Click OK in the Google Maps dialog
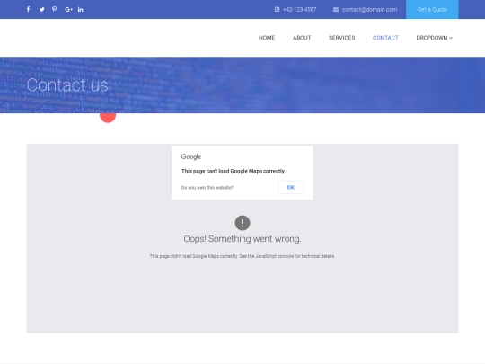Image resolution: width=485 pixels, height=364 pixels. tap(290, 187)
